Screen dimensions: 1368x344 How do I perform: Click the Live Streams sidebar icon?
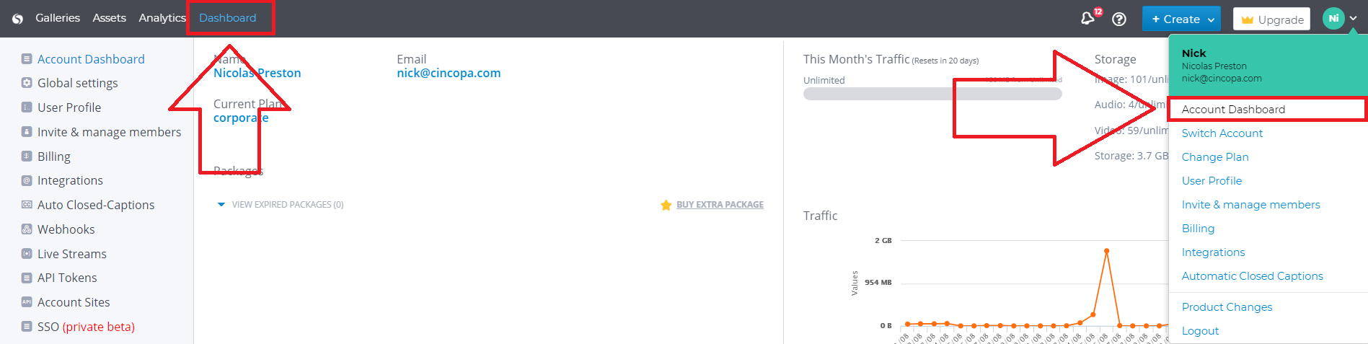[x=27, y=254]
